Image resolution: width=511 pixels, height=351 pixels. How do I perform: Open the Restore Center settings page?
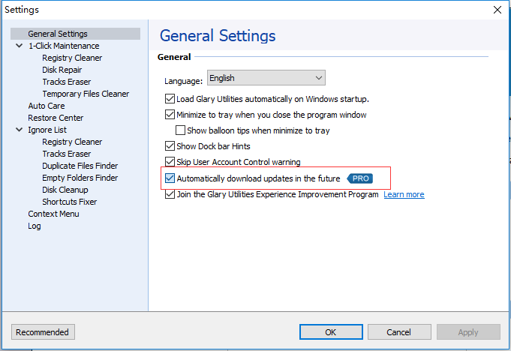(x=56, y=118)
